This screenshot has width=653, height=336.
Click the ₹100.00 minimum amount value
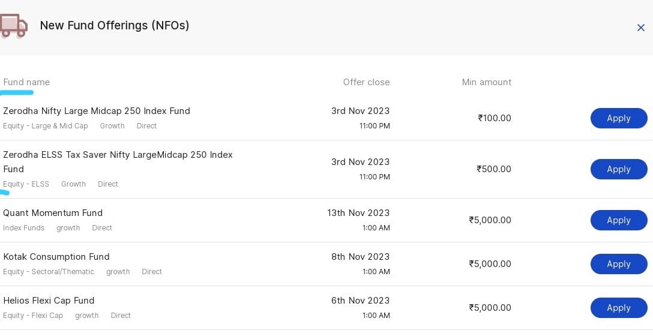click(x=495, y=118)
